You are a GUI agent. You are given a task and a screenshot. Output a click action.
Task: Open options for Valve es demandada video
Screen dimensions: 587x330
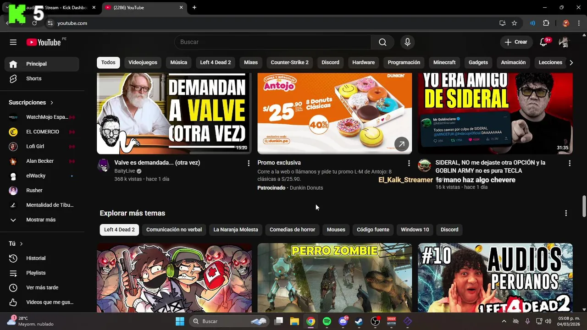click(249, 163)
